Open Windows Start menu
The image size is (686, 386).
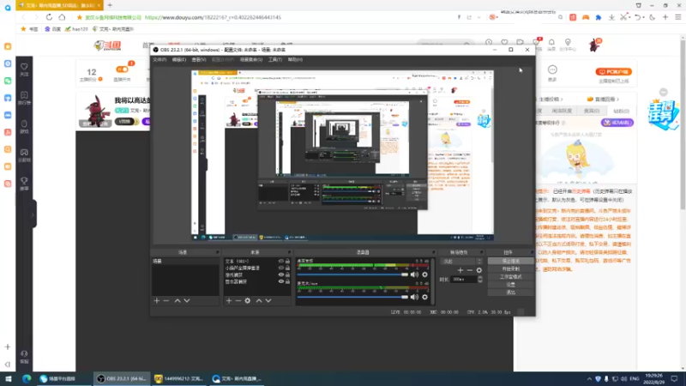click(x=9, y=378)
